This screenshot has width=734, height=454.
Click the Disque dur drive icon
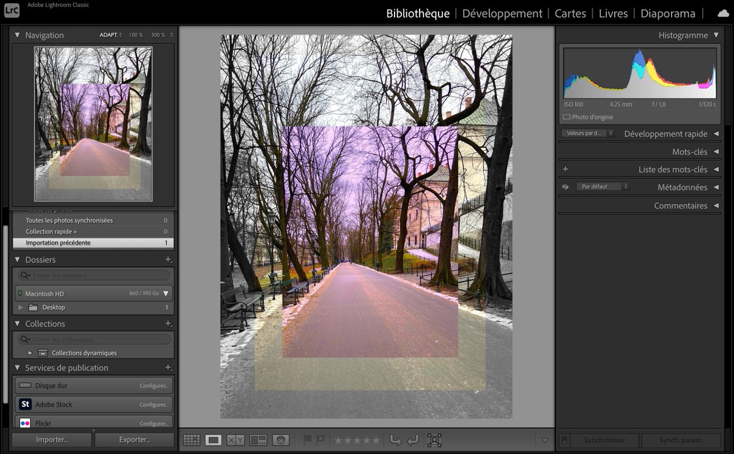point(25,386)
